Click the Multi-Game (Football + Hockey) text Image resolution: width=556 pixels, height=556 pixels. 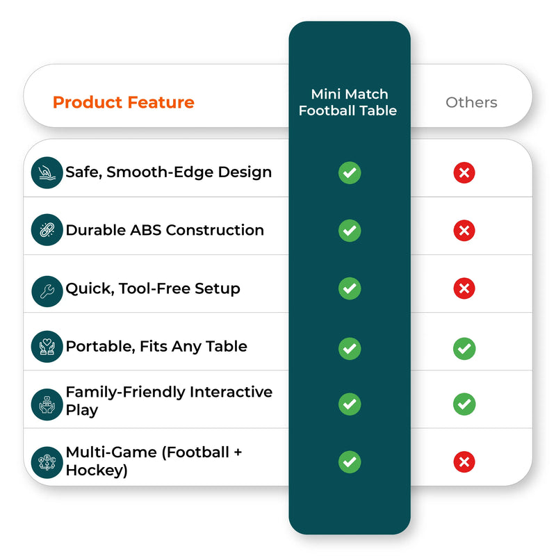(x=154, y=461)
